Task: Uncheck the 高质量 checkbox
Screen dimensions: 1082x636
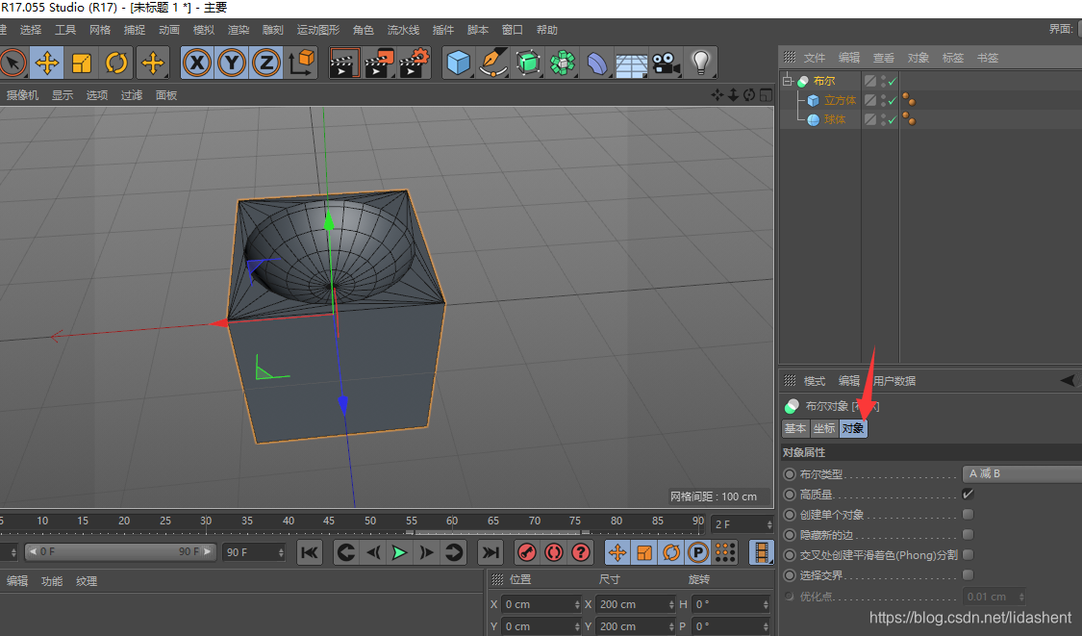Action: click(x=968, y=495)
